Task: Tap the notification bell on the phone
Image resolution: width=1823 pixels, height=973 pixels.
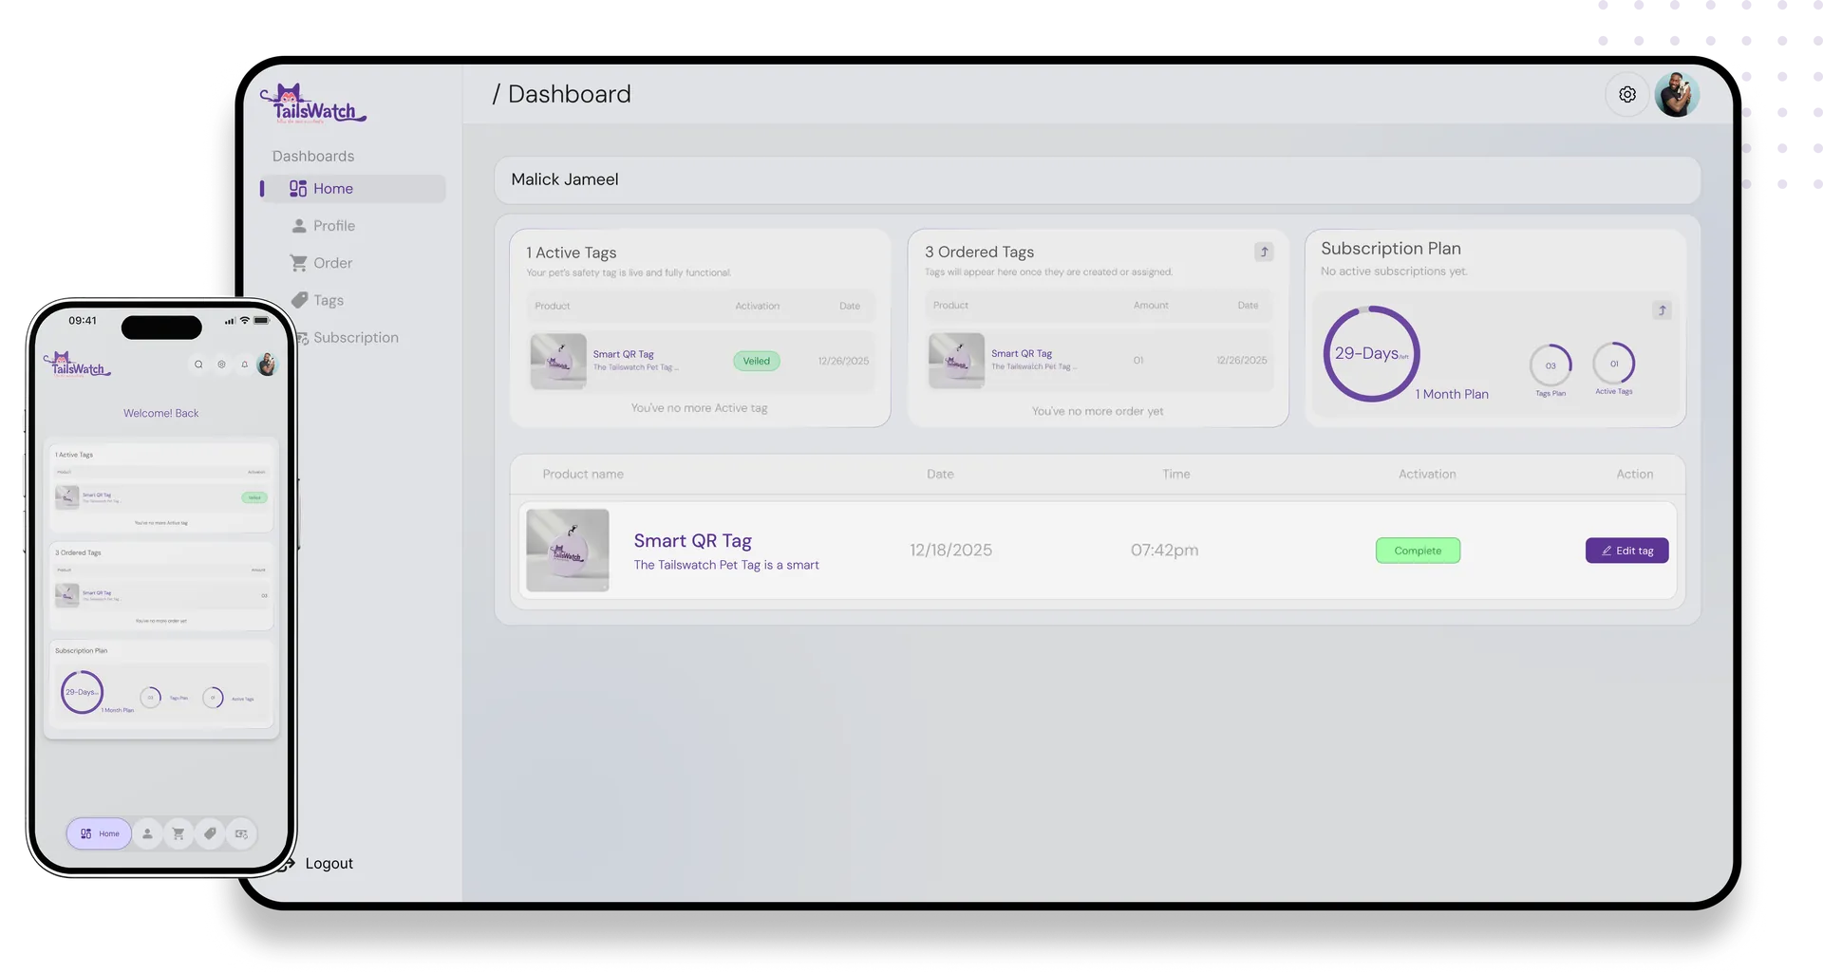Action: (x=244, y=365)
